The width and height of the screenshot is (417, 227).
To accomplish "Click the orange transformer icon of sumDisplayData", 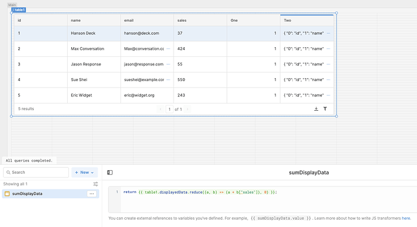I will (x=7, y=194).
